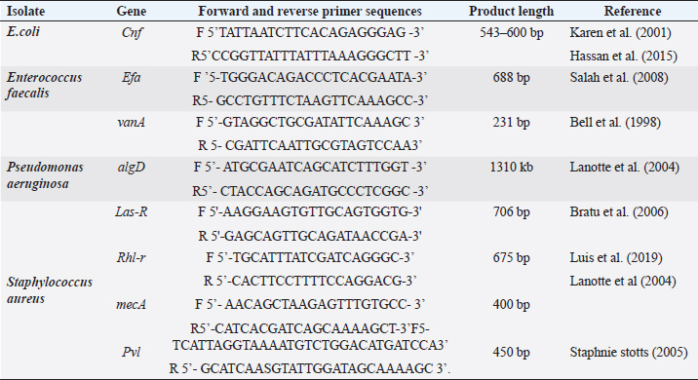Open the Karen et al. (2001) reference
Screen dimensions: 698x380
tap(621, 32)
